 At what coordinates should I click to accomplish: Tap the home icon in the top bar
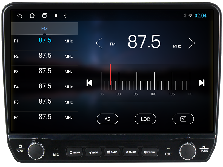click(32, 16)
